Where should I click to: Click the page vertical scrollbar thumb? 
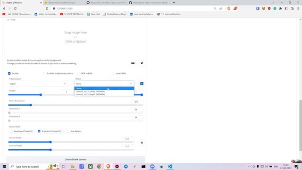coord(301,126)
